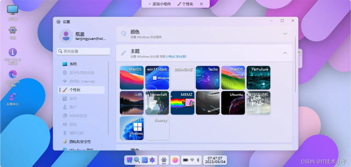Viewport: 351px width, 167px height.
Task: Click the tanjingyuan@wi... email text
Action: pyautogui.click(x=91, y=39)
